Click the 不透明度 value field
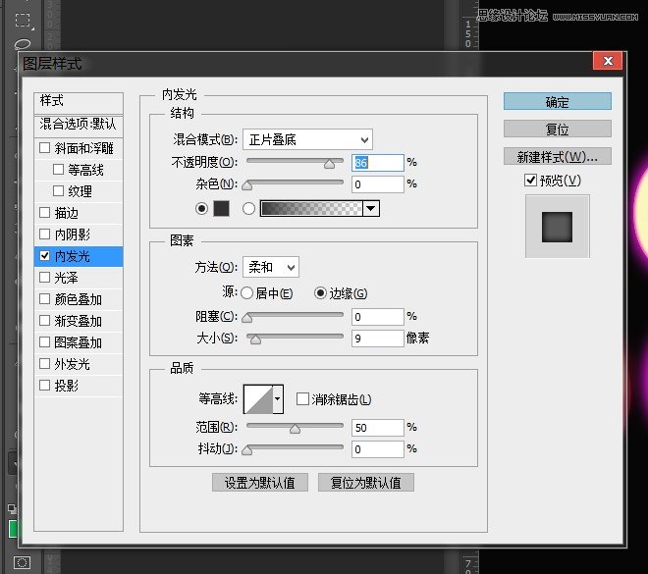The image size is (648, 574). click(378, 162)
